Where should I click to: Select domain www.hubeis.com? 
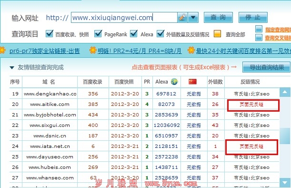(50, 167)
